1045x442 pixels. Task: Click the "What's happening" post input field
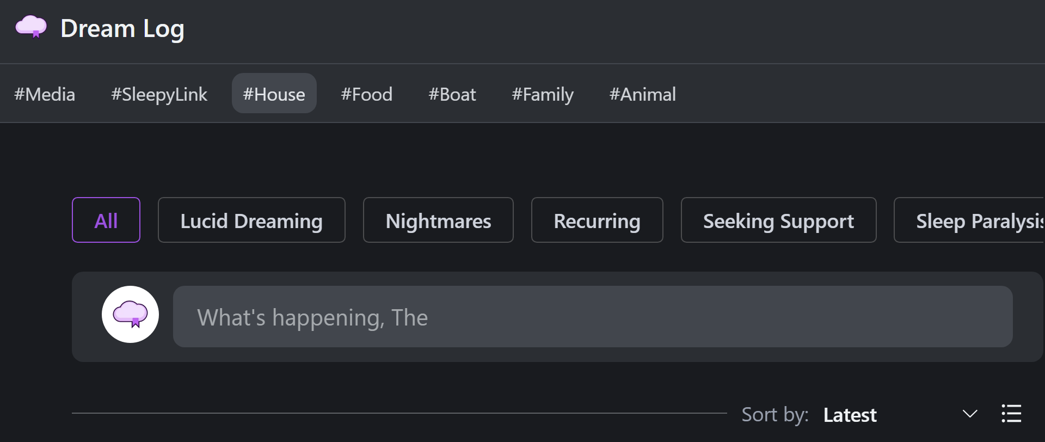point(592,317)
